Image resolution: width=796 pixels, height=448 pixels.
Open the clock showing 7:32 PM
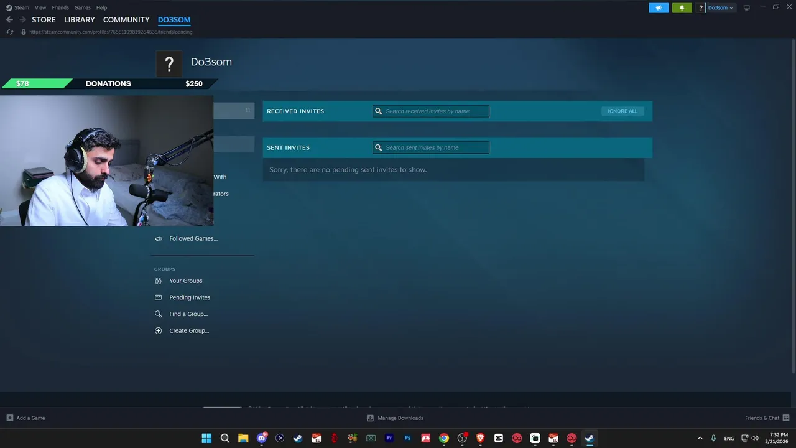(x=778, y=438)
